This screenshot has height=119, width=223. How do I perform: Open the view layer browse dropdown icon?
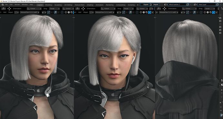[x=196, y=4]
